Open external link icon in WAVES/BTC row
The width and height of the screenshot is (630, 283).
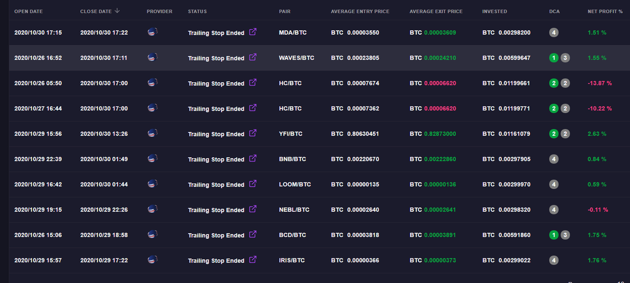253,57
